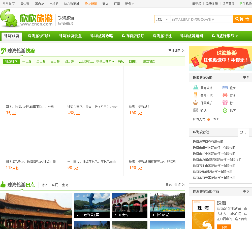Select the 一日游 filter tab
The image size is (252, 229).
(27, 61)
